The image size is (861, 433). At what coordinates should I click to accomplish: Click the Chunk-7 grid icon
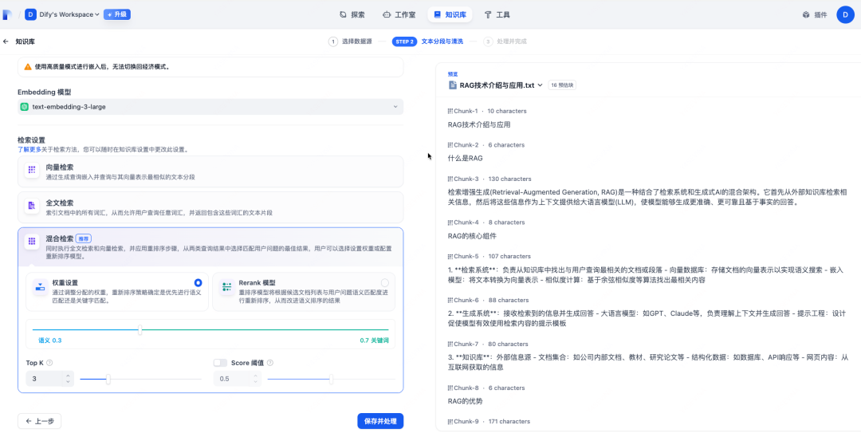pyautogui.click(x=450, y=344)
